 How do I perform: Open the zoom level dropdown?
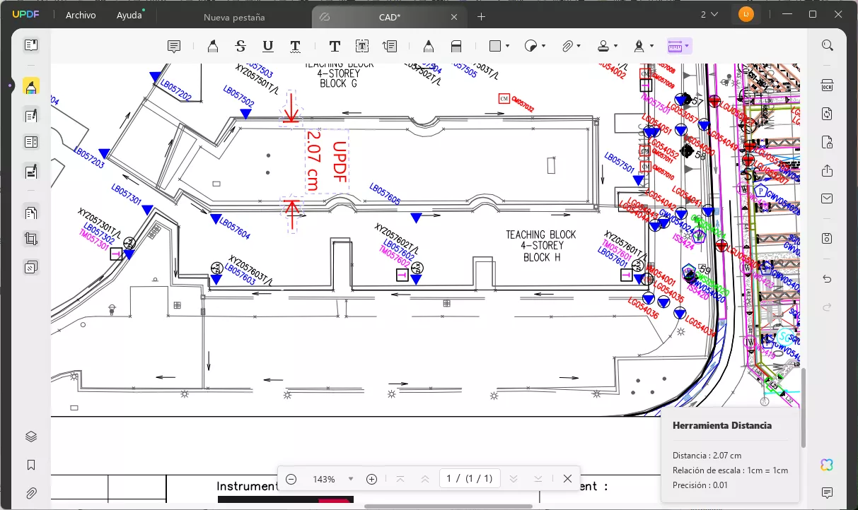tap(350, 479)
